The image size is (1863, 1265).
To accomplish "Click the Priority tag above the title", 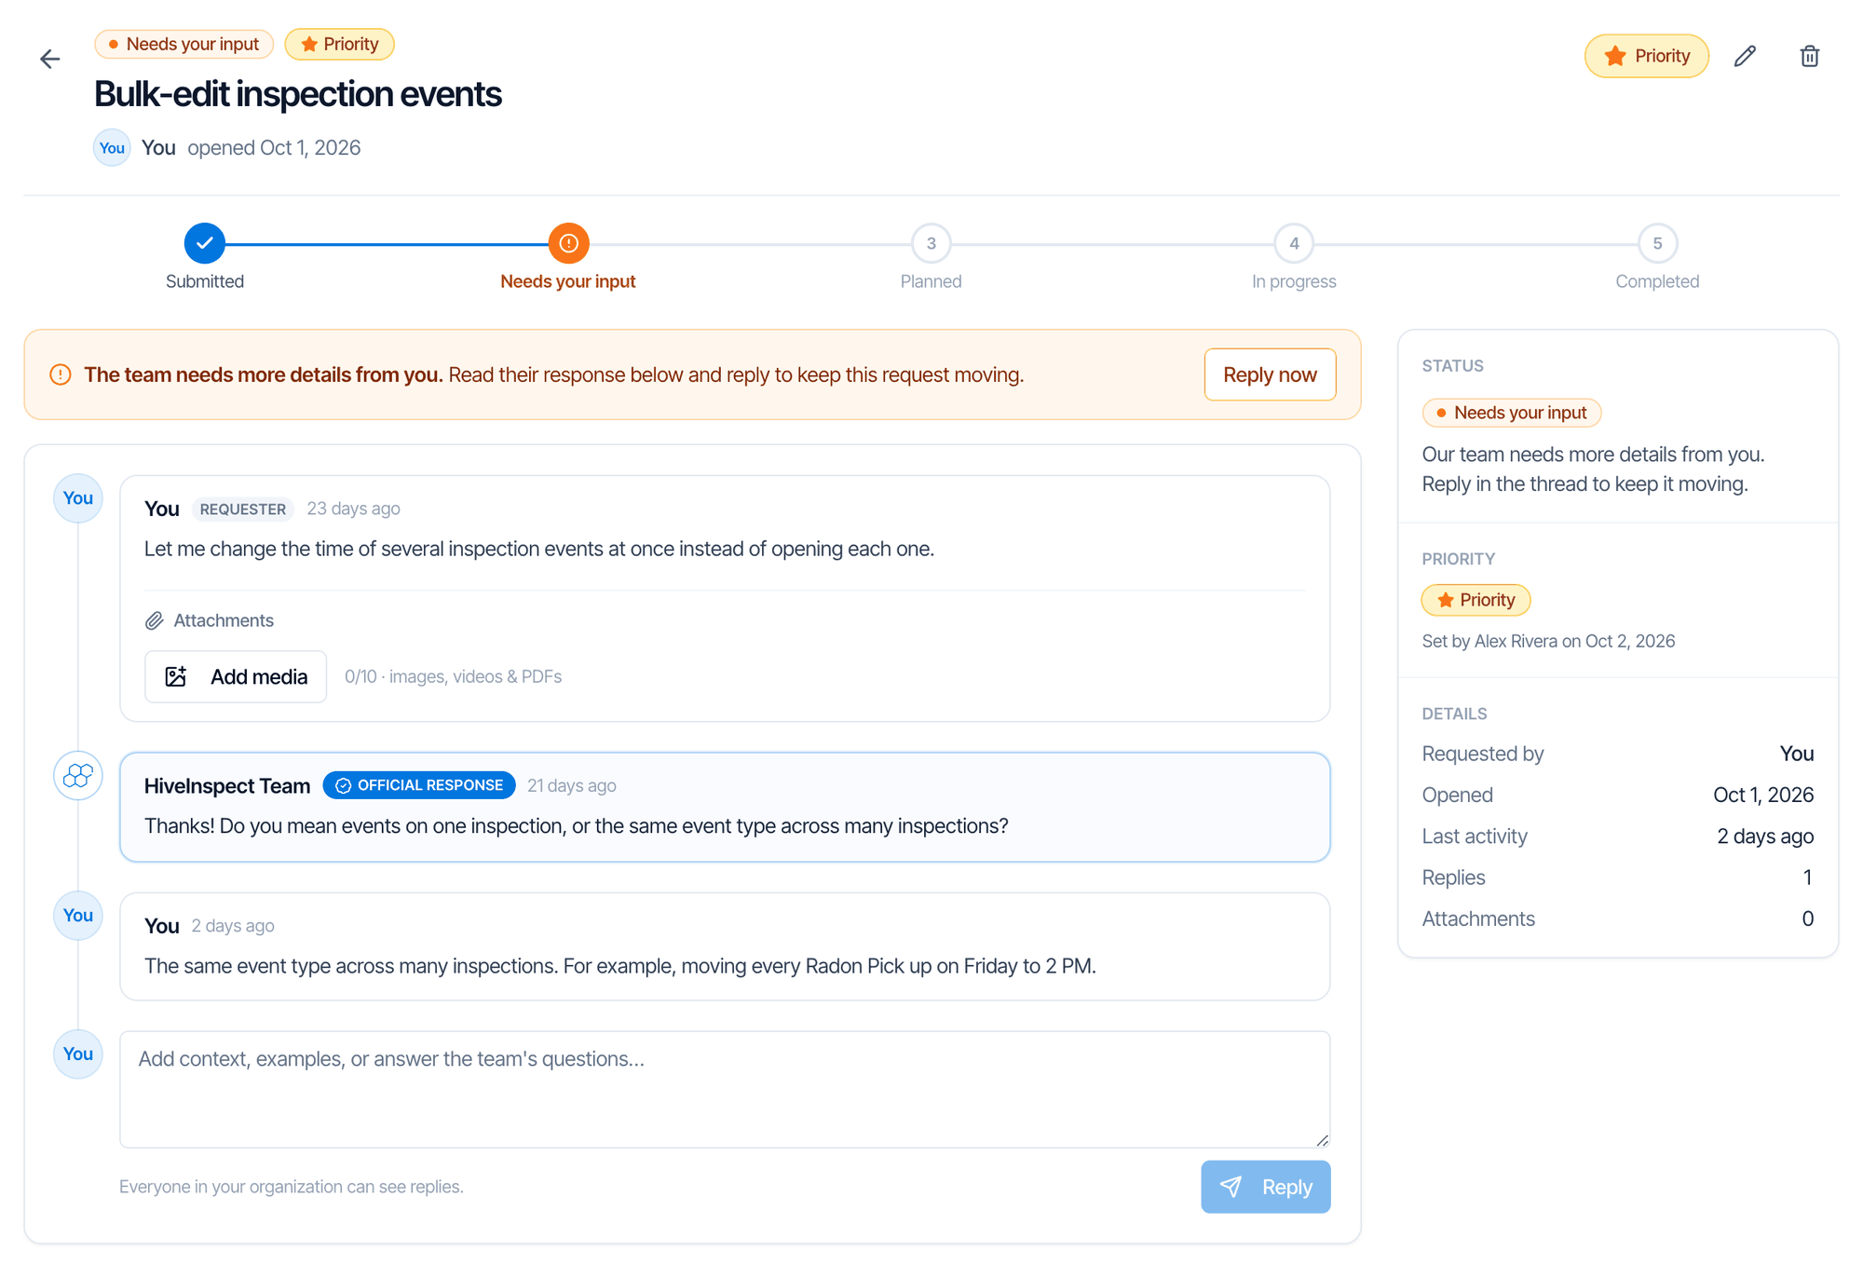I will point(339,44).
